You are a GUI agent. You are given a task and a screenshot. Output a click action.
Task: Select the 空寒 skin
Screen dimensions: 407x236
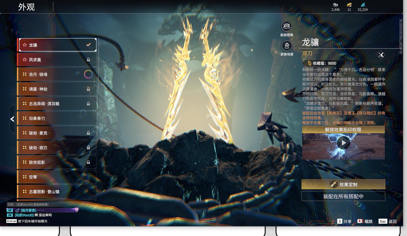[57, 177]
